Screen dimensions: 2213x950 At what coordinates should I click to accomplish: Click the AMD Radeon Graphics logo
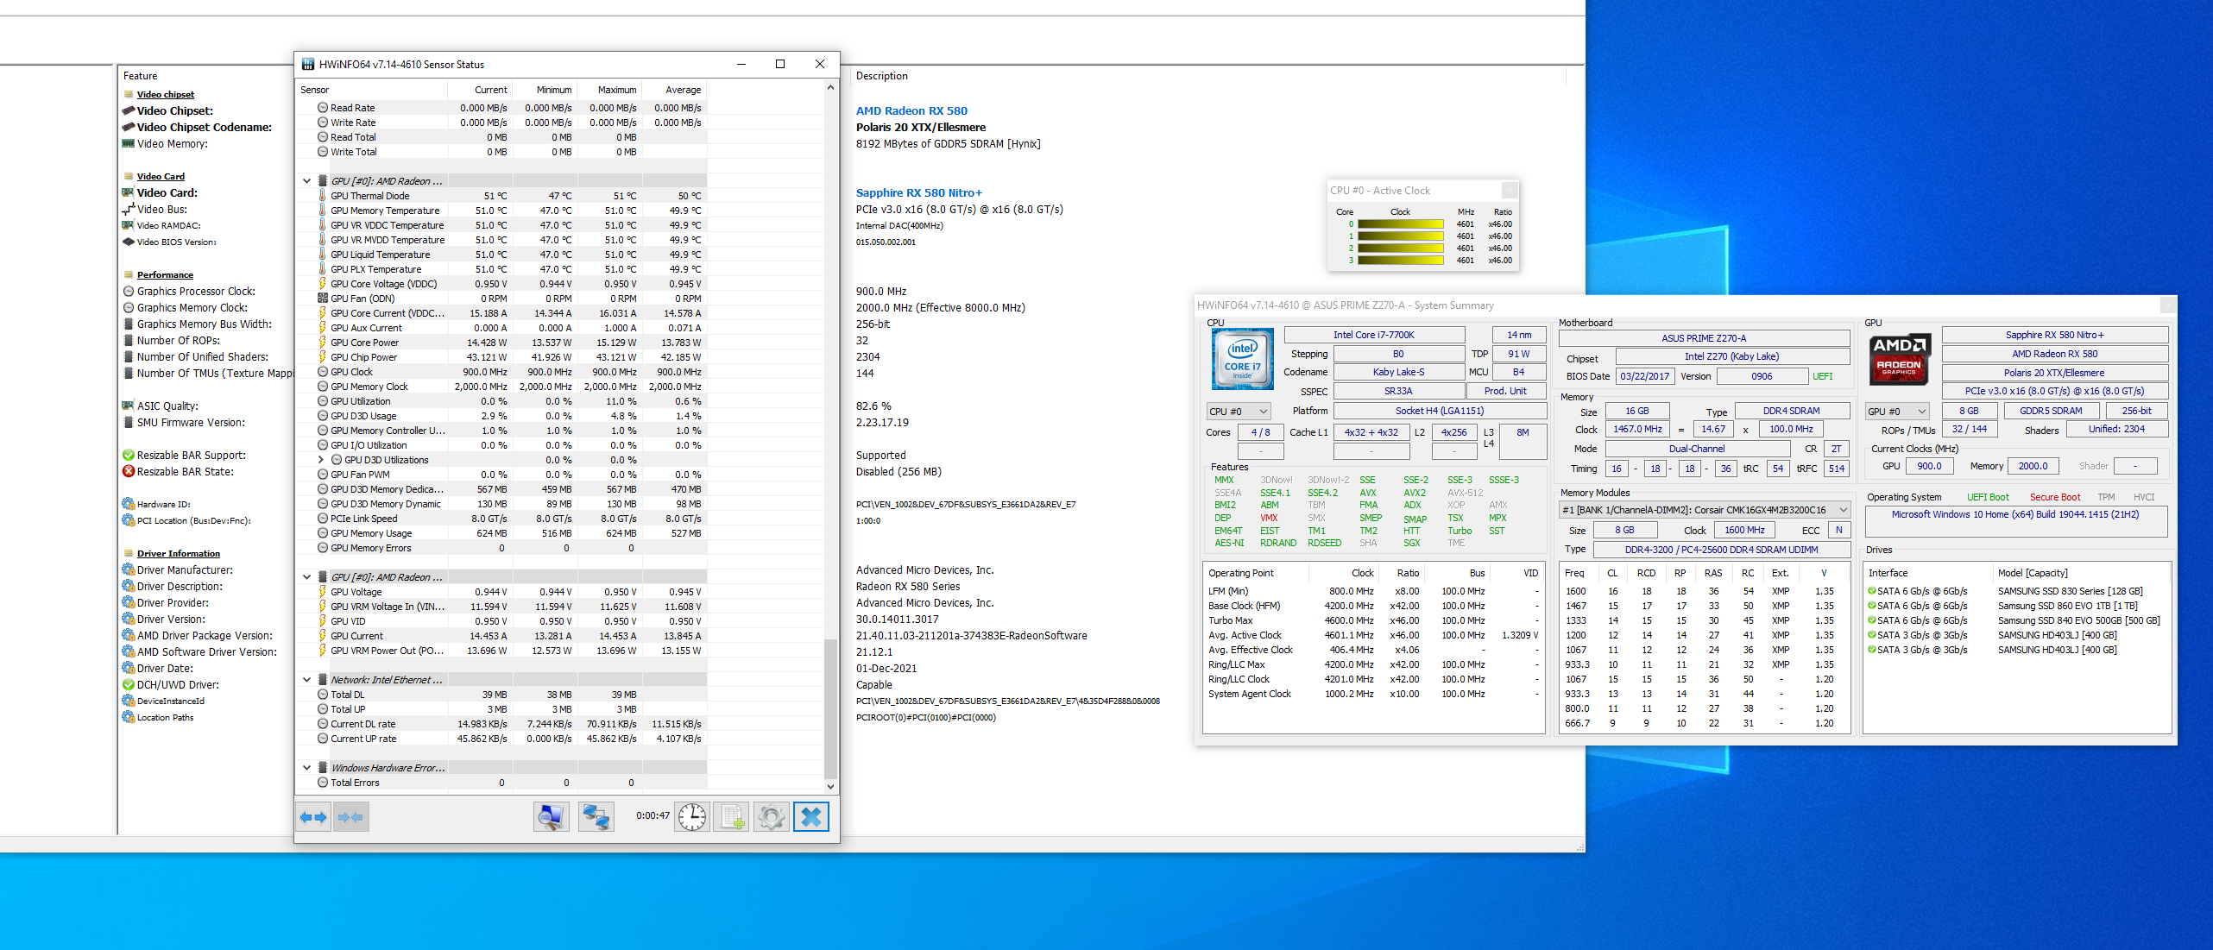point(1899,359)
